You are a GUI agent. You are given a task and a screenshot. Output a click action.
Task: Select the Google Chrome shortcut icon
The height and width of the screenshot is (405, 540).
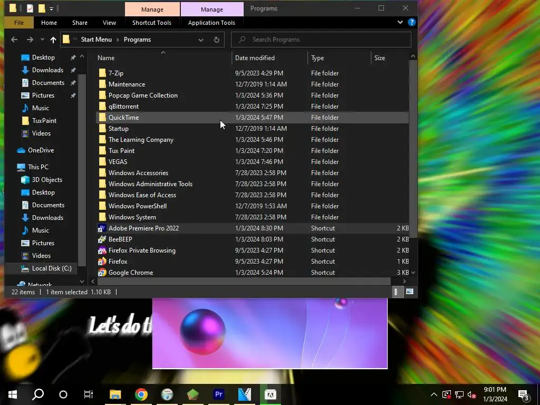click(102, 273)
